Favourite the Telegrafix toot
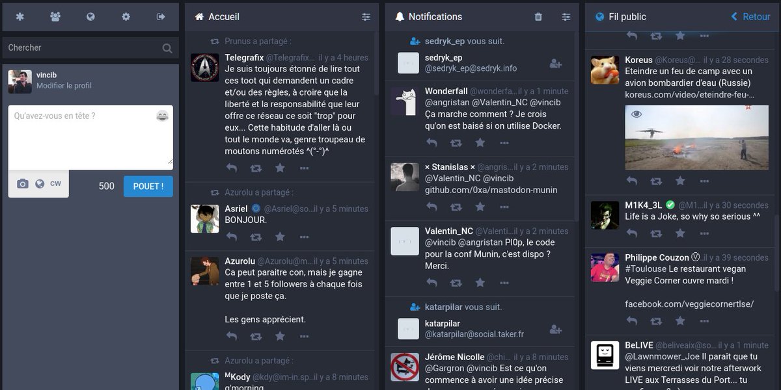 point(280,168)
